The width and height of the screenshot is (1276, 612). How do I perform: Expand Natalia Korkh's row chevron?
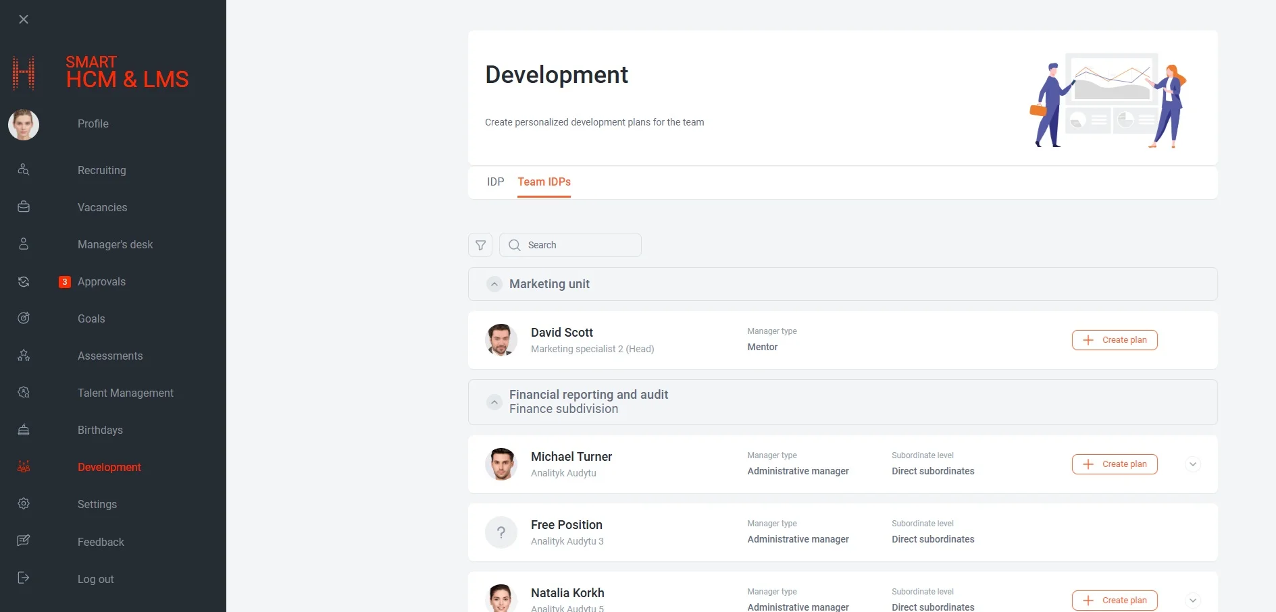coord(1193,601)
